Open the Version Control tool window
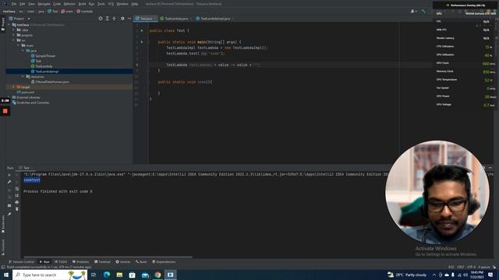The height and width of the screenshot is (280, 499). point(21,262)
